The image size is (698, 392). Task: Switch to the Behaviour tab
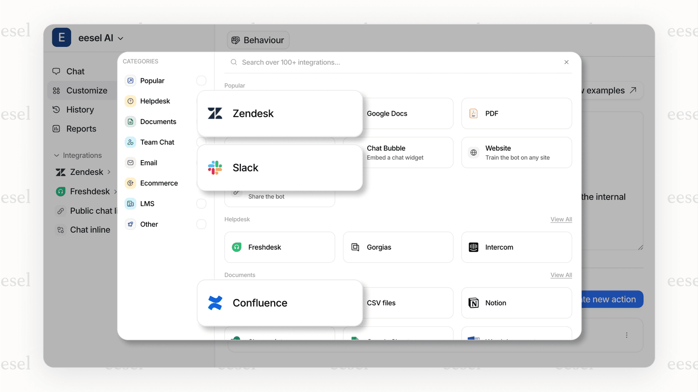[x=258, y=40]
